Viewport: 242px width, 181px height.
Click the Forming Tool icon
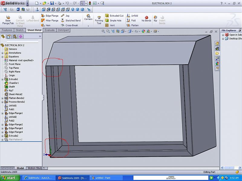(x=99, y=20)
